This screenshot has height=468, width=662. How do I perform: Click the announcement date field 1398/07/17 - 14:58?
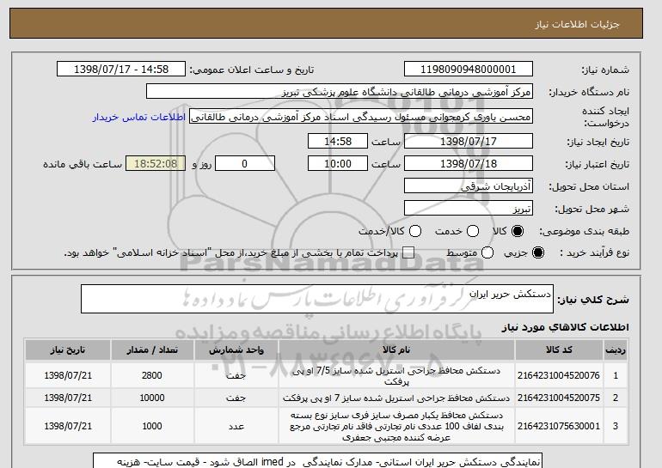tap(121, 70)
